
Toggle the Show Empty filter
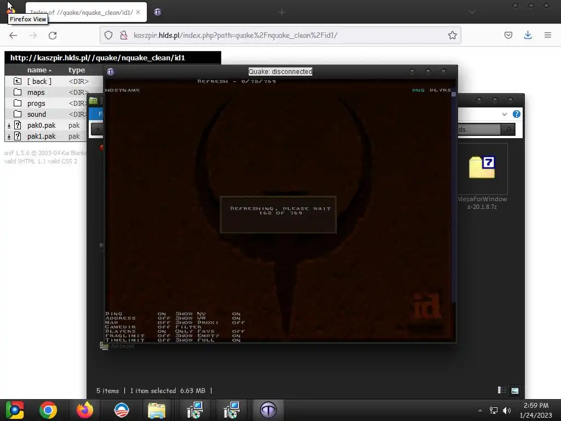tap(208, 335)
